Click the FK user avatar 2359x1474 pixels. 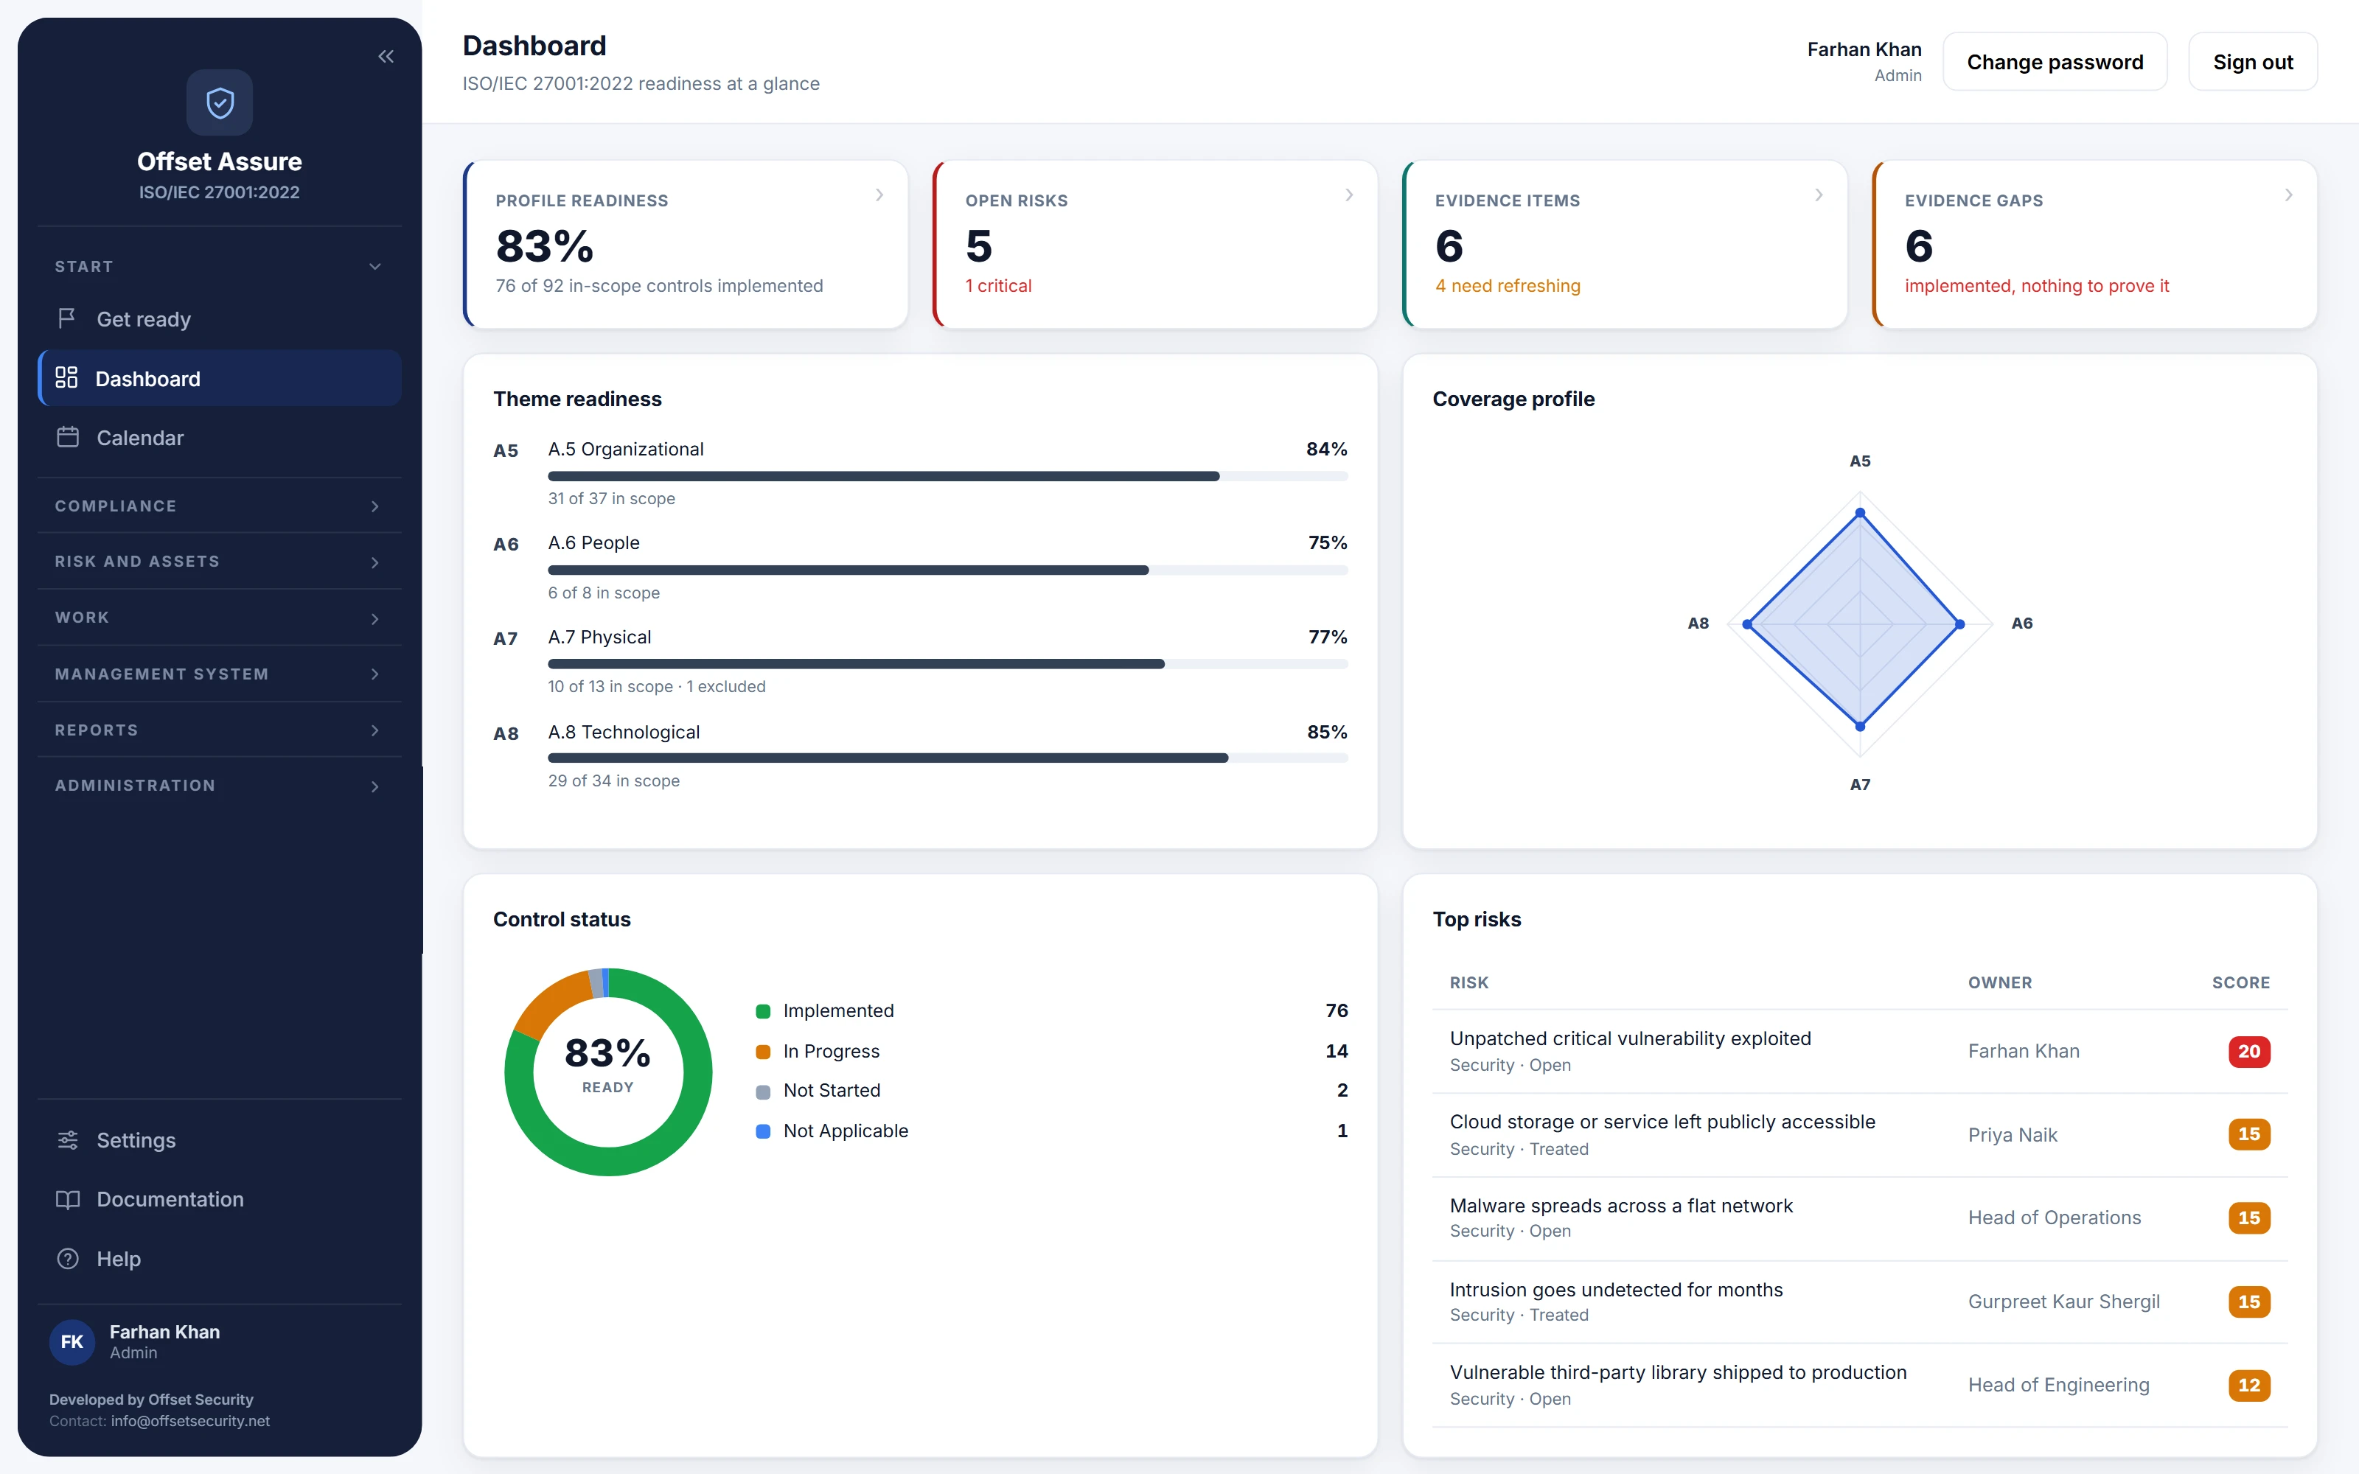click(x=72, y=1341)
